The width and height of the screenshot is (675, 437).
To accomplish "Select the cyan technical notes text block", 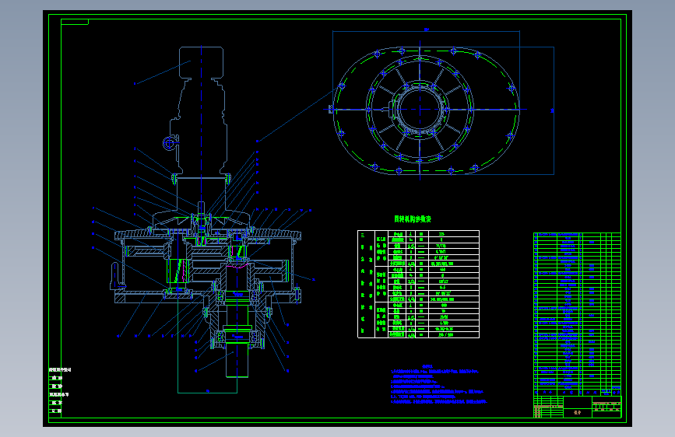I will click(438, 384).
